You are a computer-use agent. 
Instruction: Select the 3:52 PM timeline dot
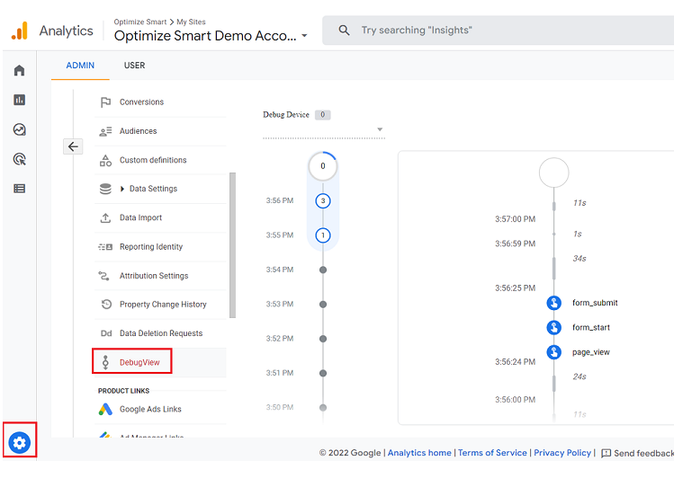tap(323, 339)
